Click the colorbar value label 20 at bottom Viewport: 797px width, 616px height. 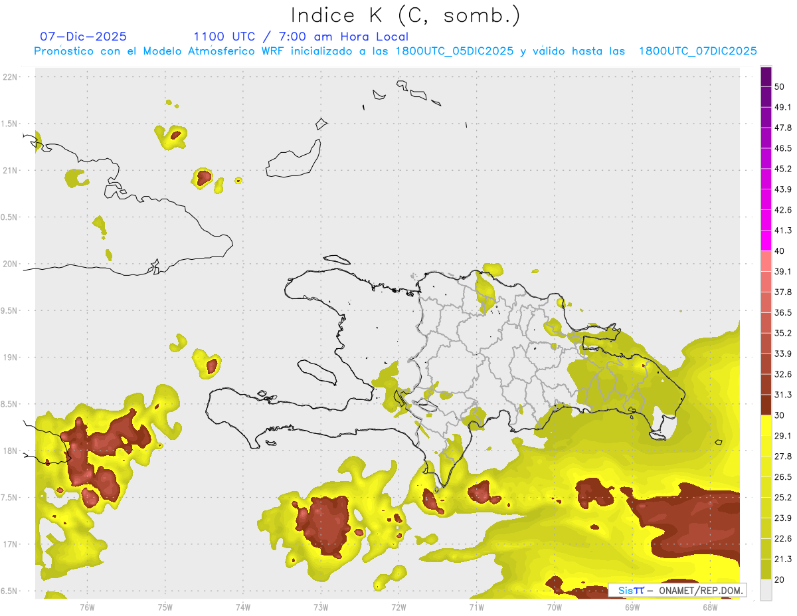(x=780, y=579)
